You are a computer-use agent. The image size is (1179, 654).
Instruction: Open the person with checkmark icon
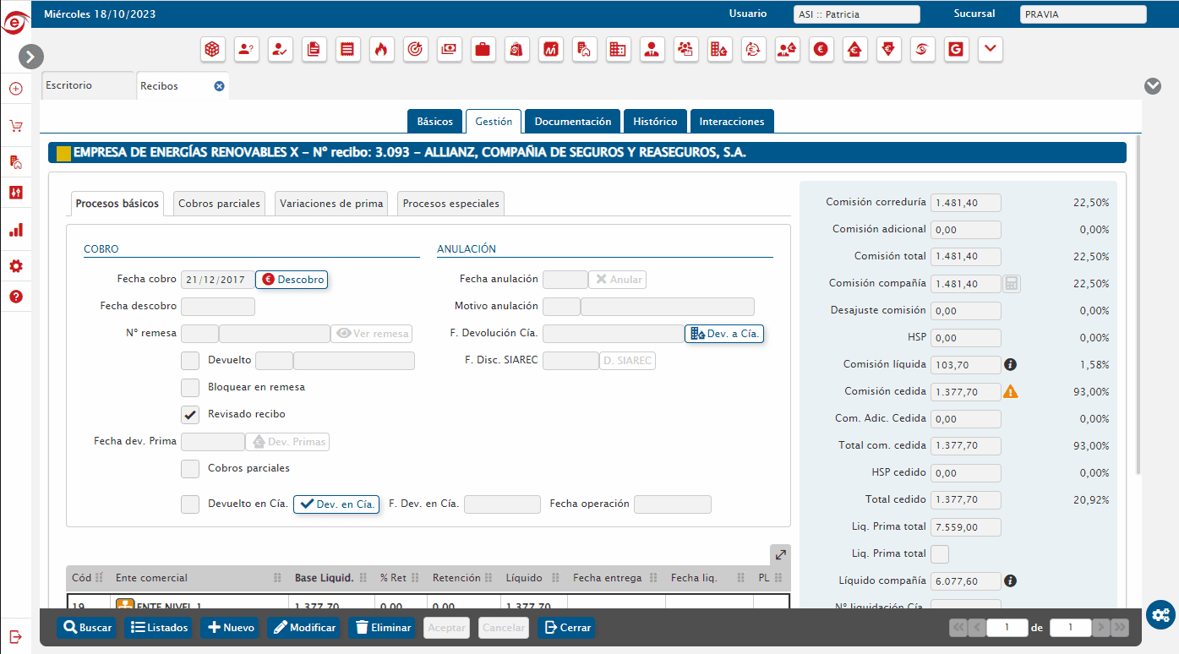(281, 50)
